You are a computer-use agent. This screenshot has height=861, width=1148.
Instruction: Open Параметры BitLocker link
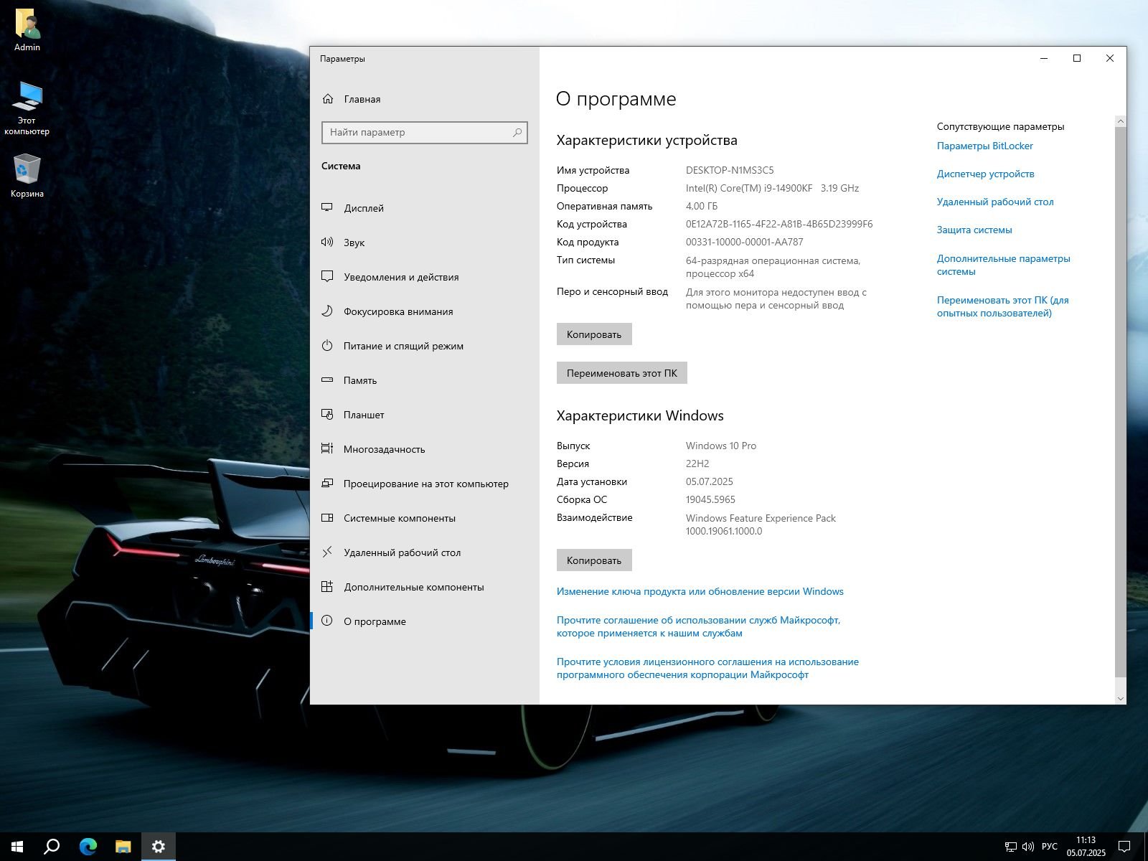(x=984, y=146)
